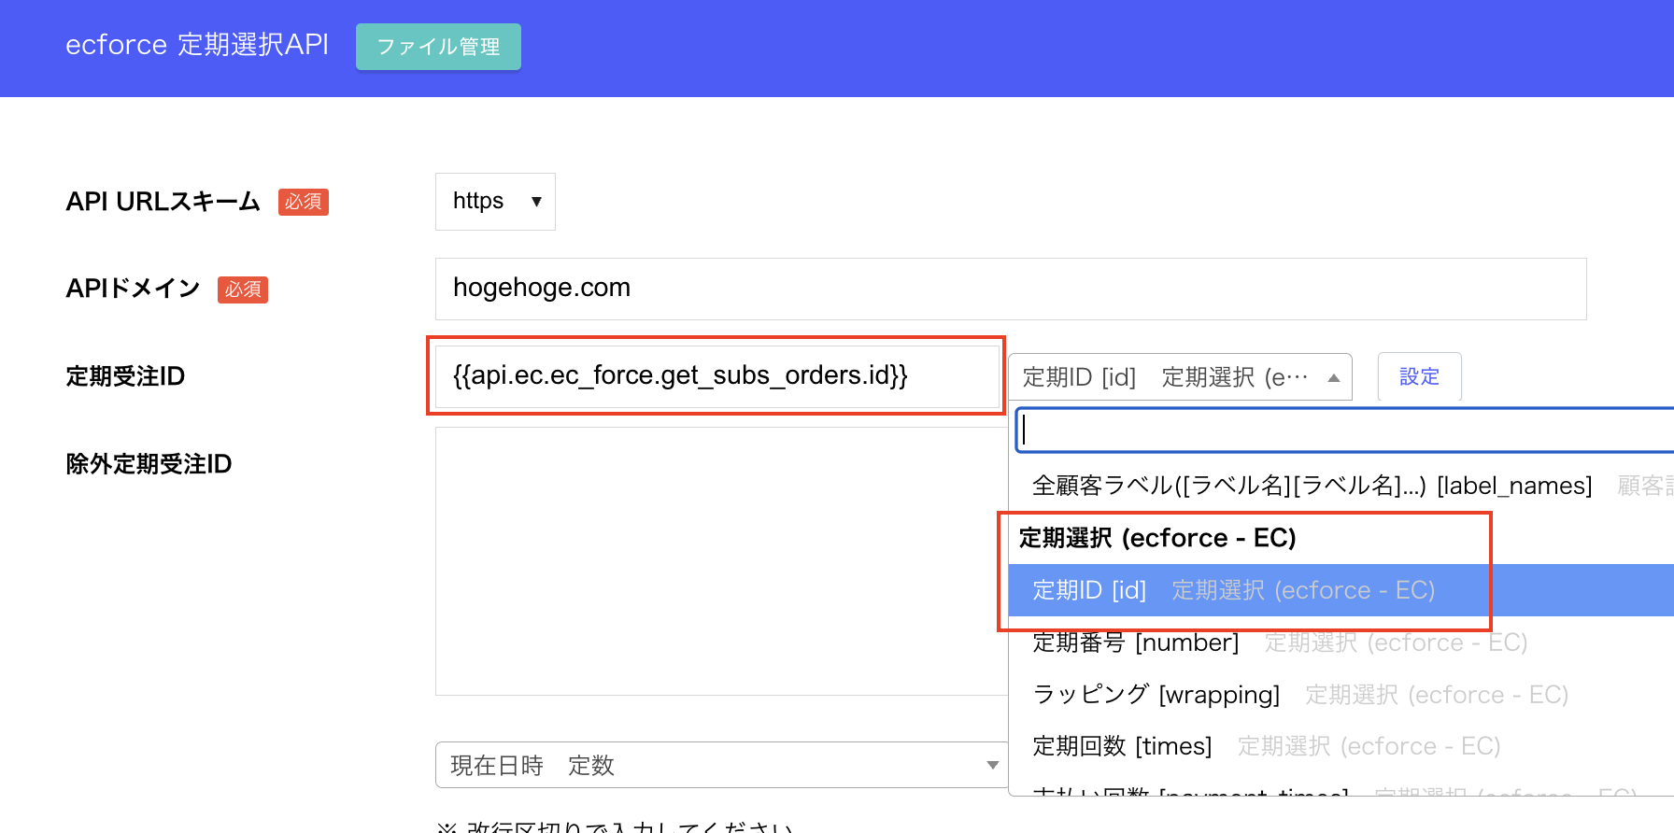Viewport: 1674px width, 833px height.
Task: Click the ecforce 定期選択API title
Action: [197, 45]
